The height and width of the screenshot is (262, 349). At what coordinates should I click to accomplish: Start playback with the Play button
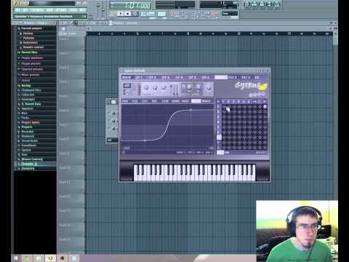121,14
